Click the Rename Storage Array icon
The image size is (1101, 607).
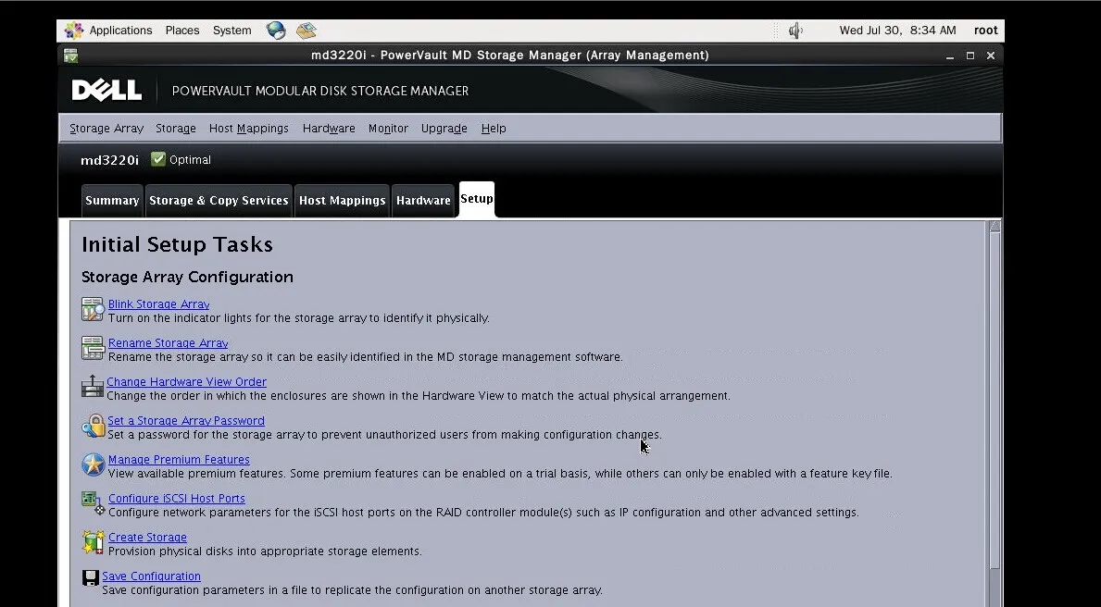pyautogui.click(x=92, y=348)
